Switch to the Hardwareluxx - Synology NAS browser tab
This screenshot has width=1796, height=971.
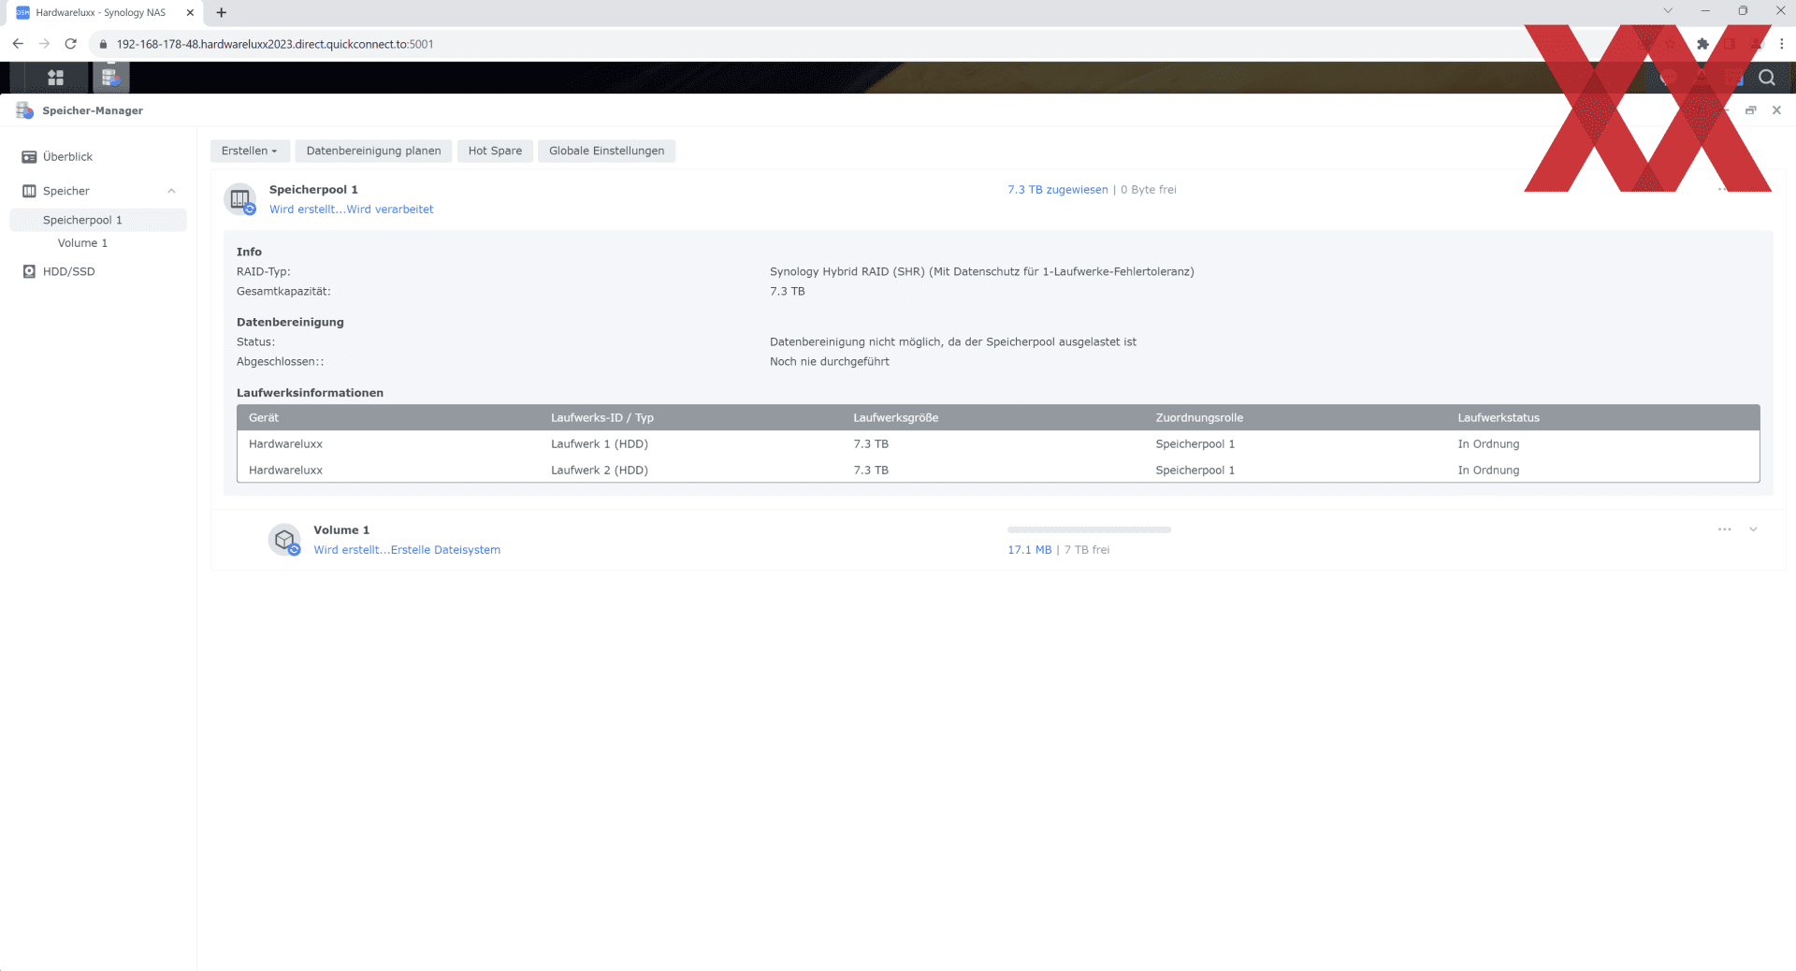100,12
